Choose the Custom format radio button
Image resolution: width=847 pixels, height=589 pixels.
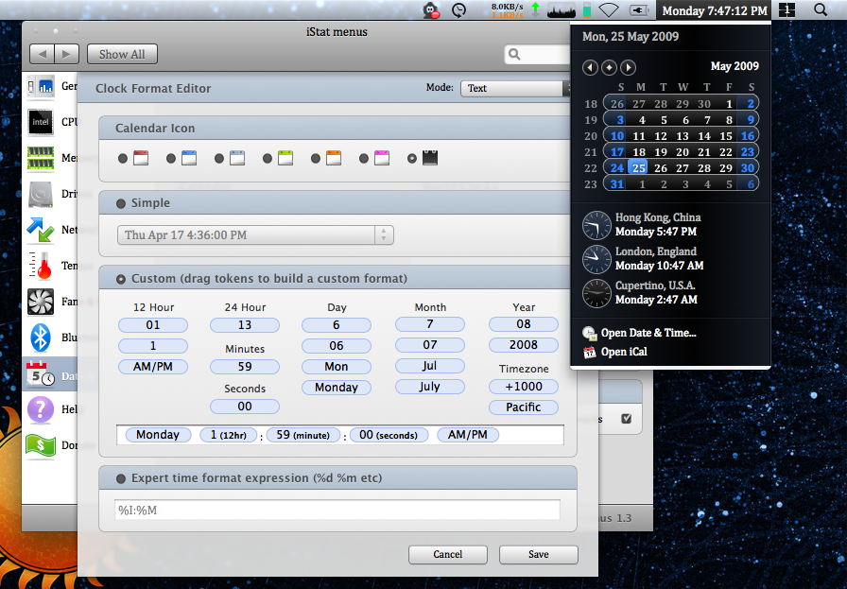coord(121,279)
